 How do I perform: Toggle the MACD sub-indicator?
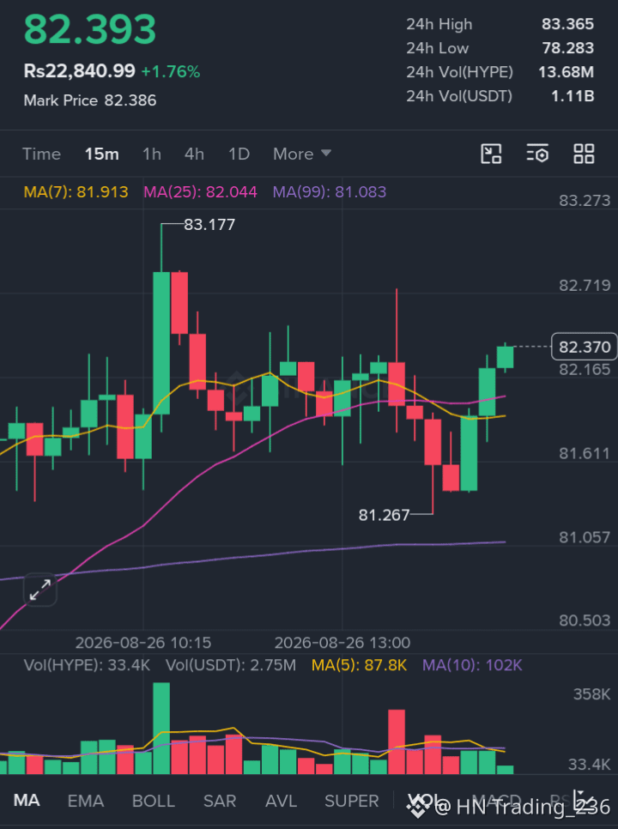pos(496,800)
